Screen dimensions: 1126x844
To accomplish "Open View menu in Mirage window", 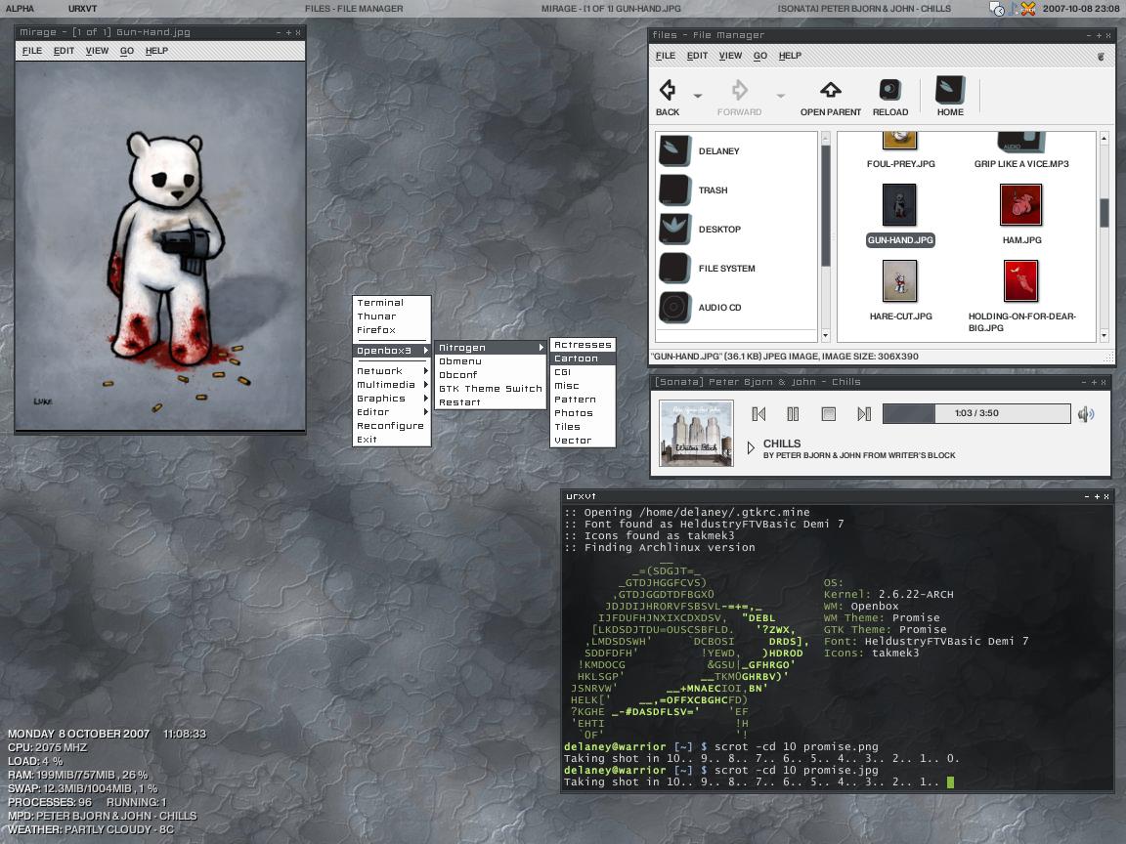I will click(97, 51).
